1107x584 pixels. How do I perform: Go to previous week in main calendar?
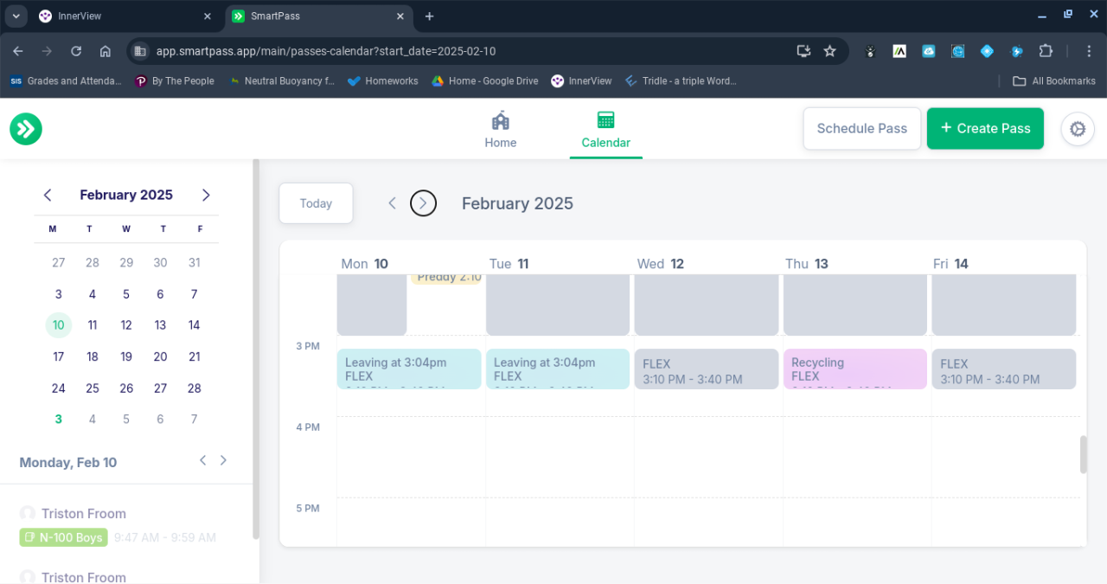pyautogui.click(x=392, y=203)
